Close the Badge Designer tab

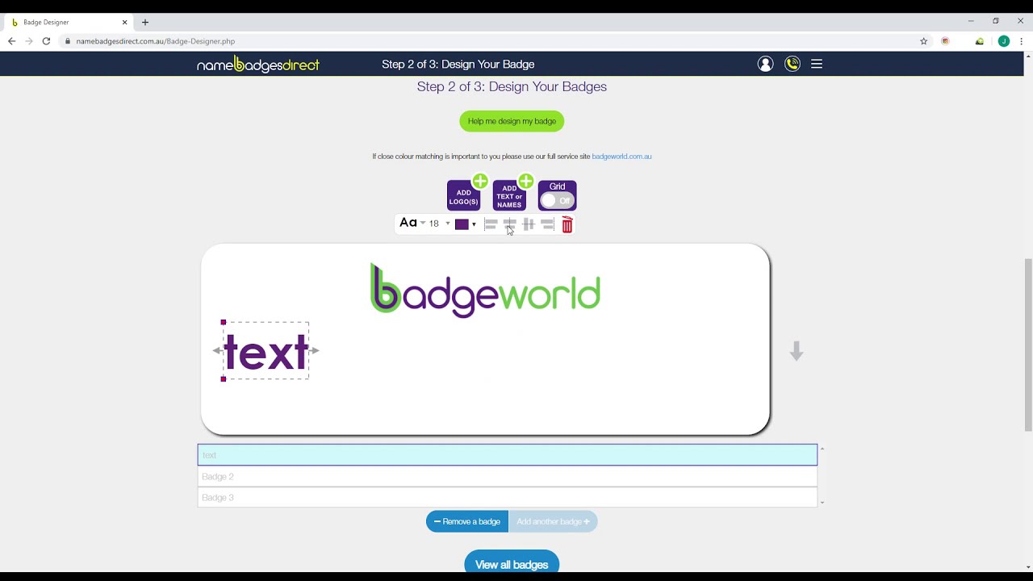pos(124,23)
